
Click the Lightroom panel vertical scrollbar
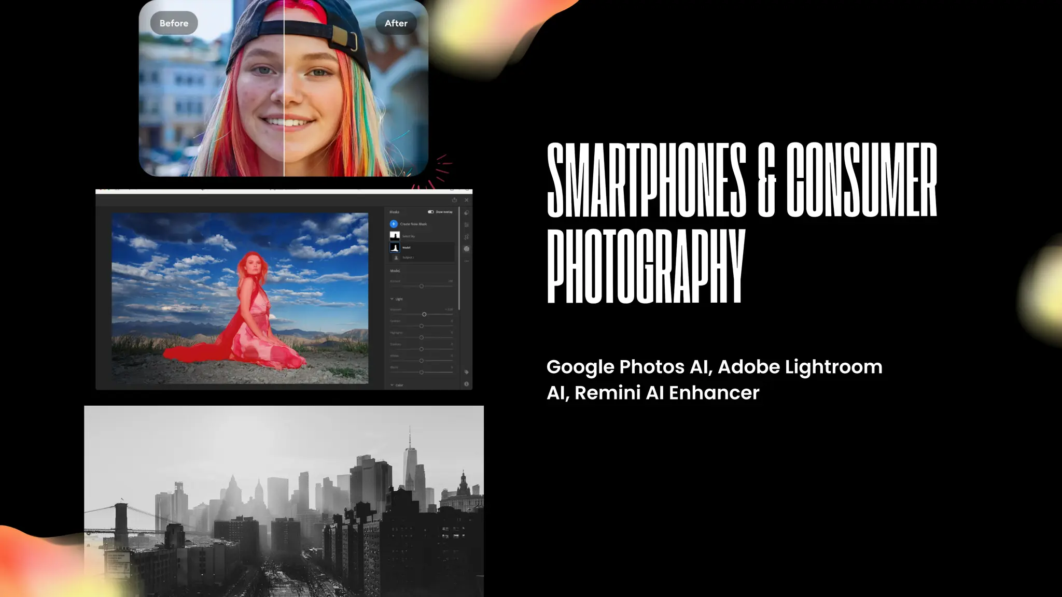(x=459, y=258)
